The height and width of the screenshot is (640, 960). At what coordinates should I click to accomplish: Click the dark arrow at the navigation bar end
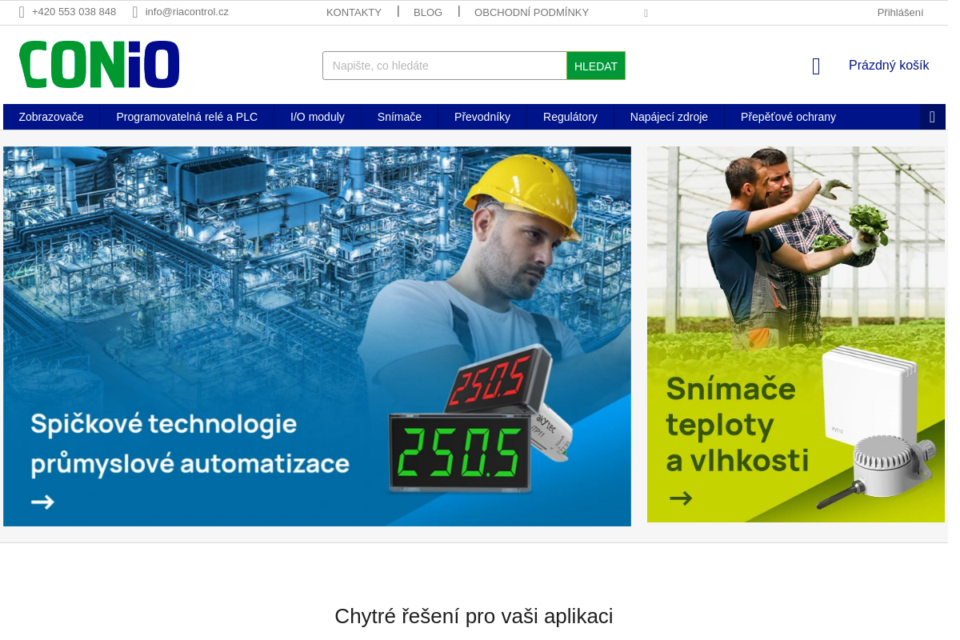tap(932, 117)
